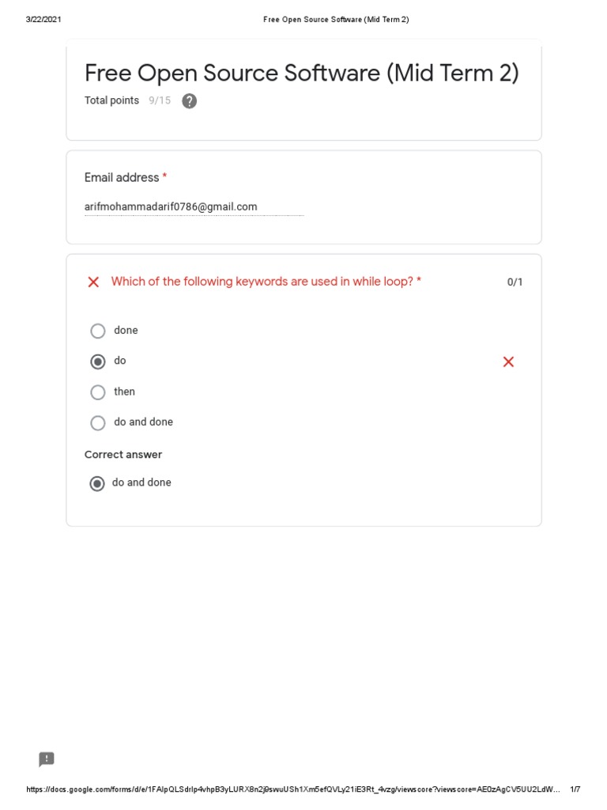
Task: Click red X beside the question title
Action: pyautogui.click(x=93, y=282)
